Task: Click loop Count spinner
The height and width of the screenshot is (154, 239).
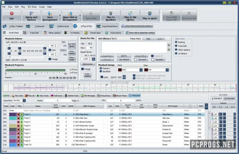Action: (124, 77)
